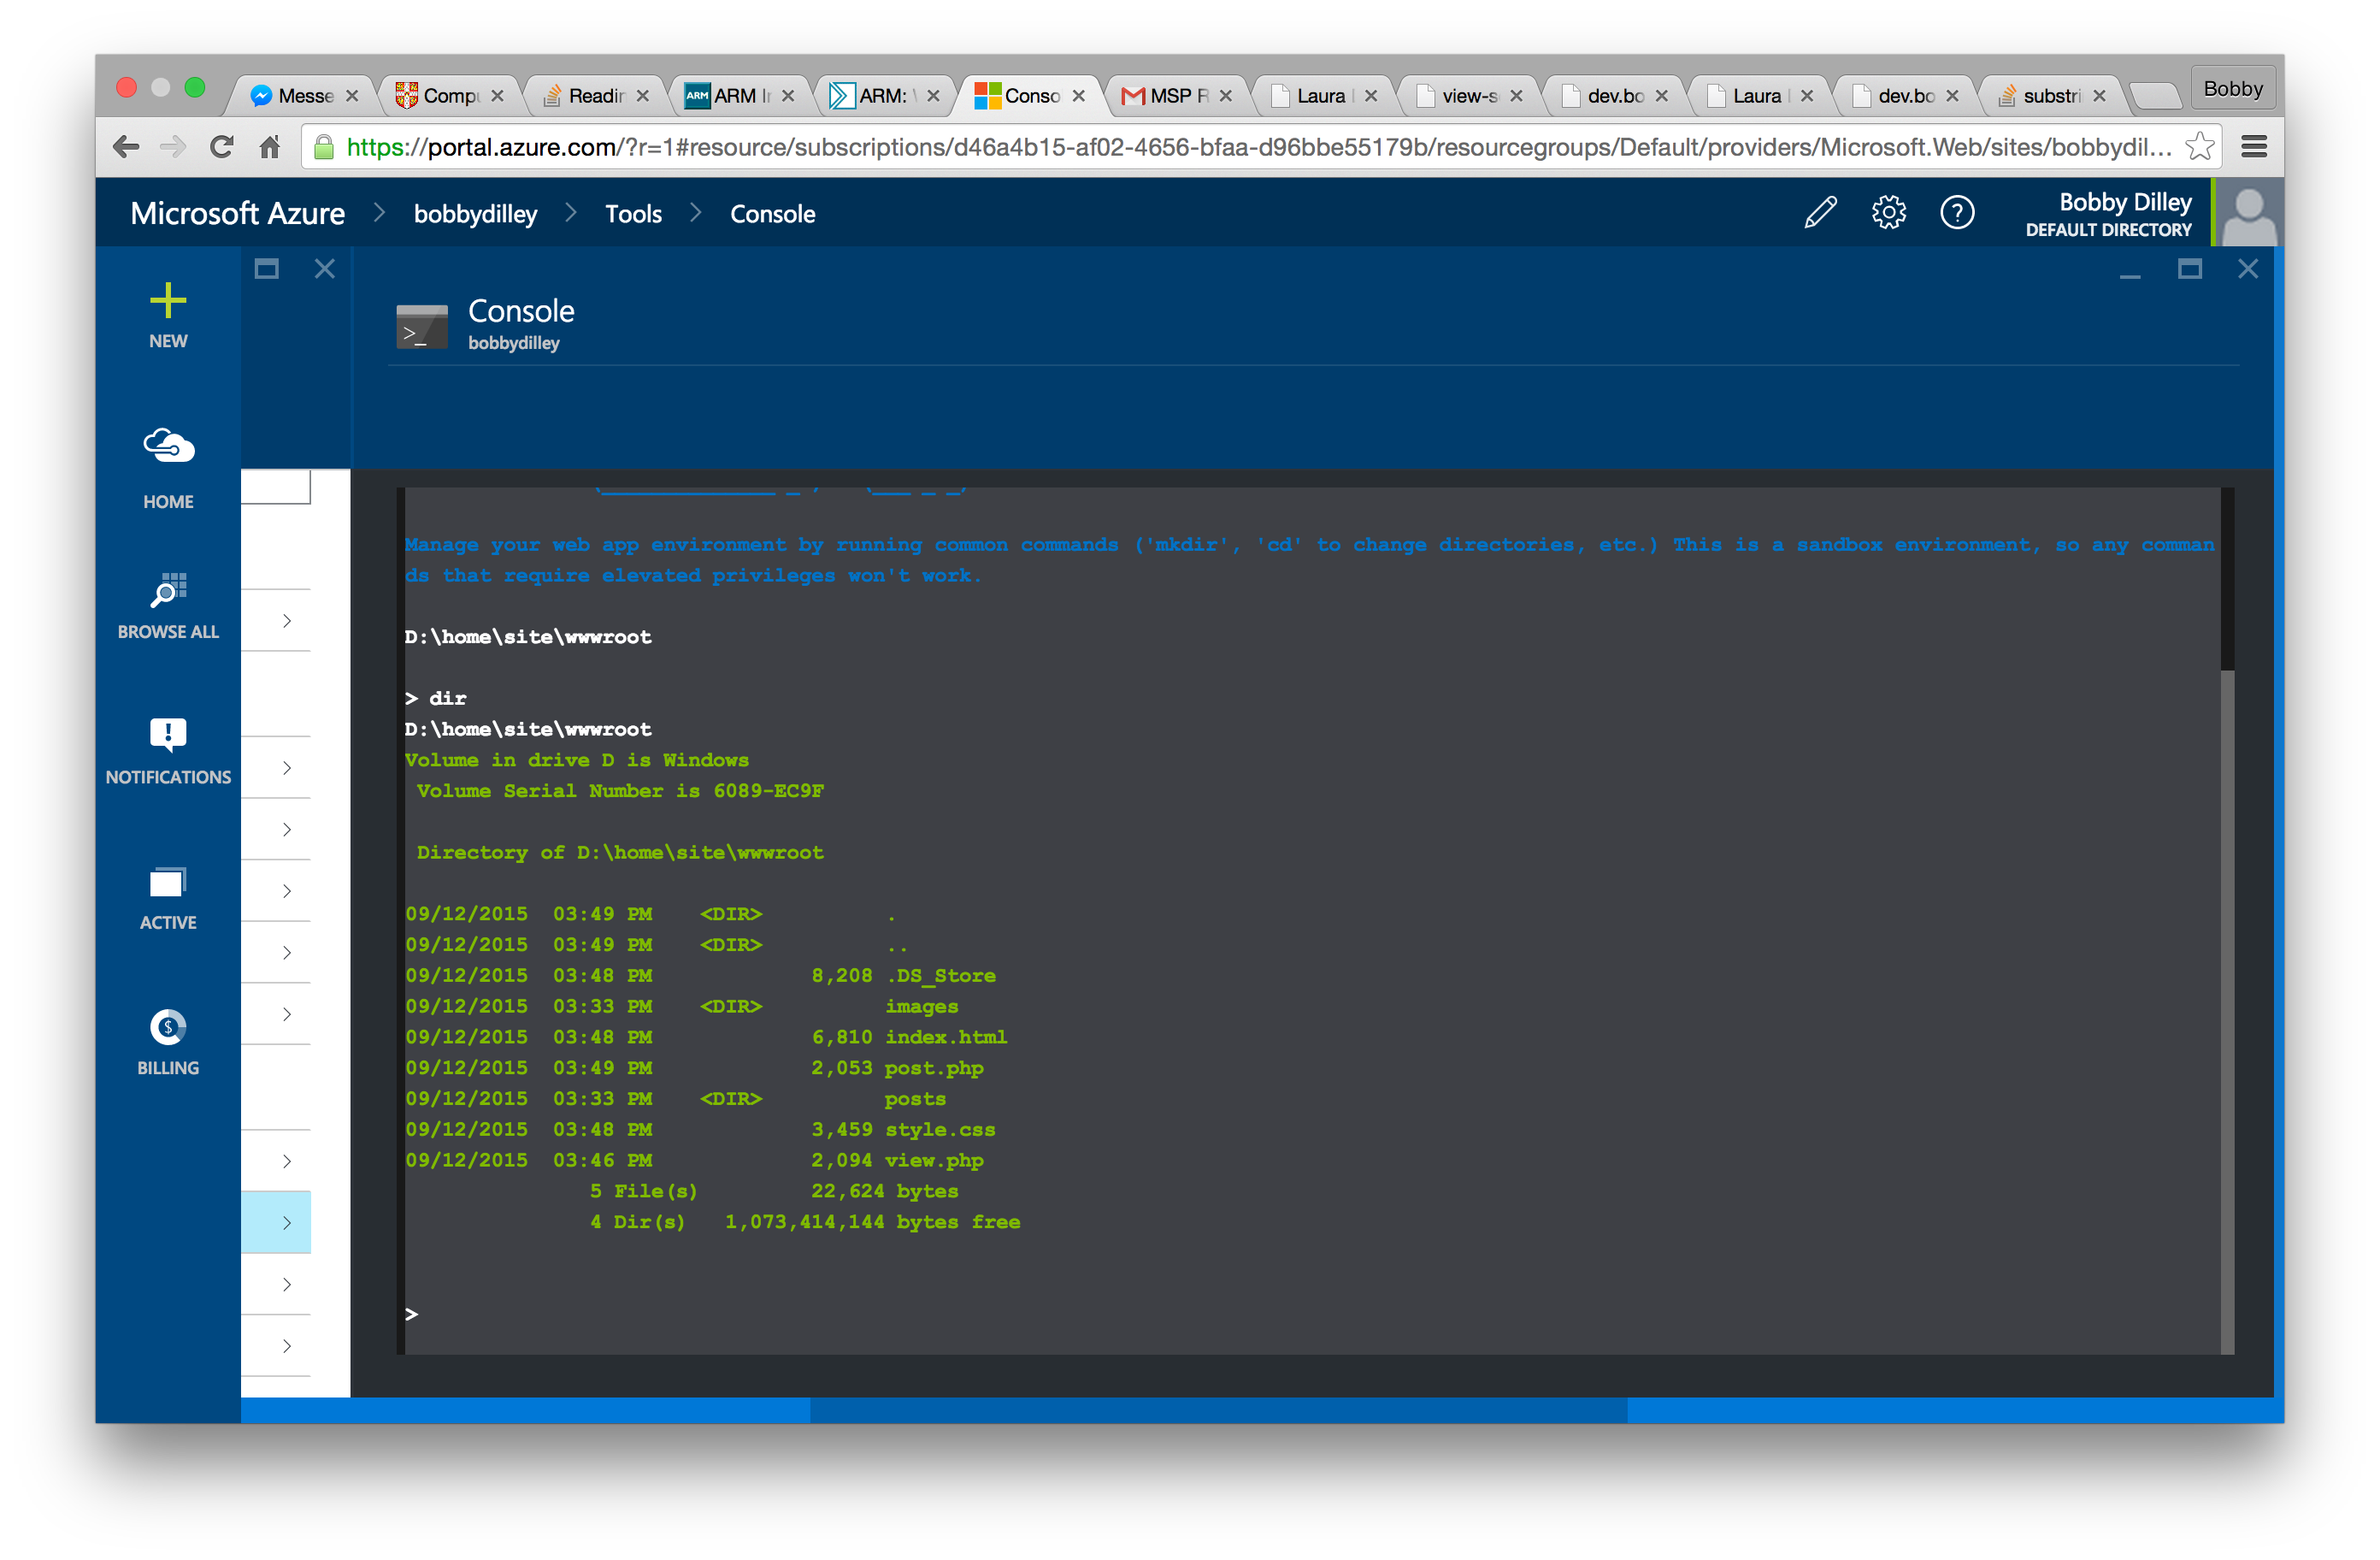Click the browser home icon
The height and width of the screenshot is (1560, 2380).
pyautogui.click(x=270, y=147)
